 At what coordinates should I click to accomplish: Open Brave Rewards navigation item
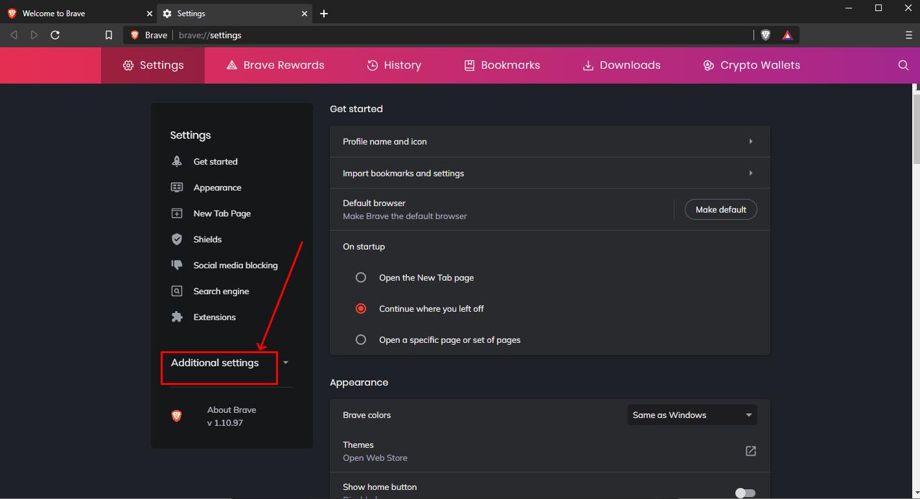click(x=275, y=65)
